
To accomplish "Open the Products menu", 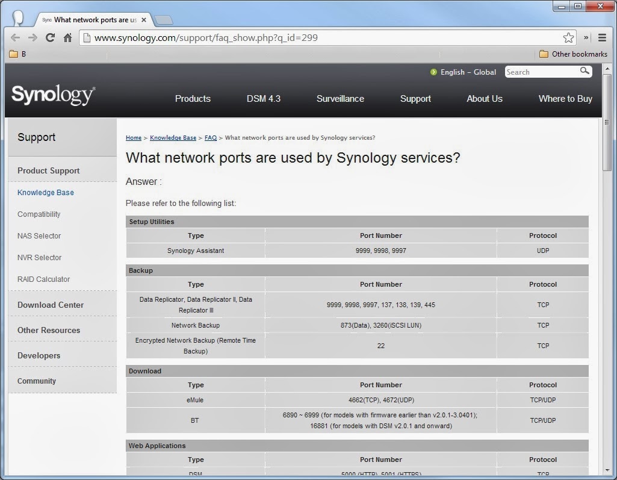I will (193, 99).
